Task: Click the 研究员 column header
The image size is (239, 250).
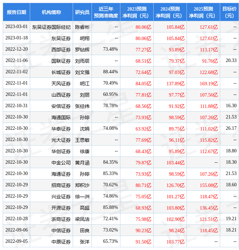Action: tap(82, 12)
